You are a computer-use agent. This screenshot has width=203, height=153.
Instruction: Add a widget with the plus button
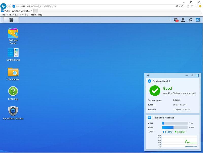coord(148,76)
